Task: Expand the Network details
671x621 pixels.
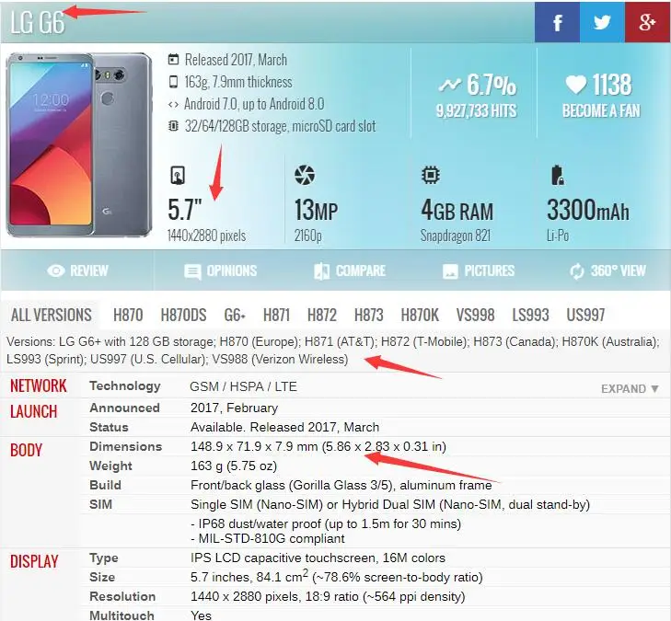Action: pyautogui.click(x=630, y=389)
